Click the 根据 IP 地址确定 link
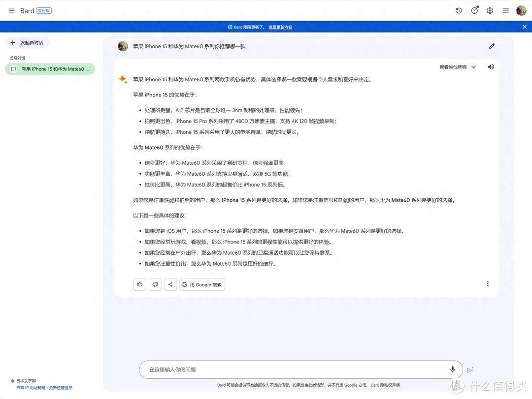Viewport: 532px width, 399px height. [31, 388]
